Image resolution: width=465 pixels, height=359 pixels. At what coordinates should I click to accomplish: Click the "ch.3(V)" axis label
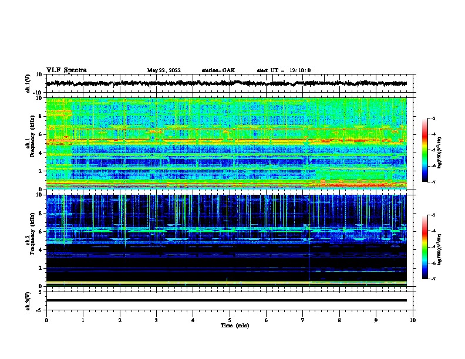coord(28,301)
